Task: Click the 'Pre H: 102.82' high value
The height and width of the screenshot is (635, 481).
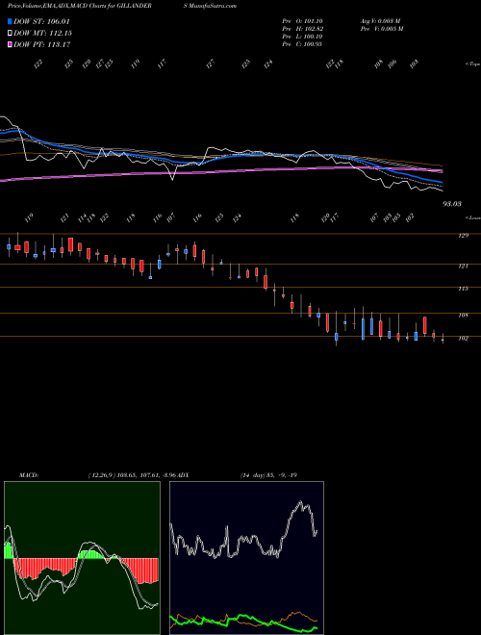Action: point(302,29)
